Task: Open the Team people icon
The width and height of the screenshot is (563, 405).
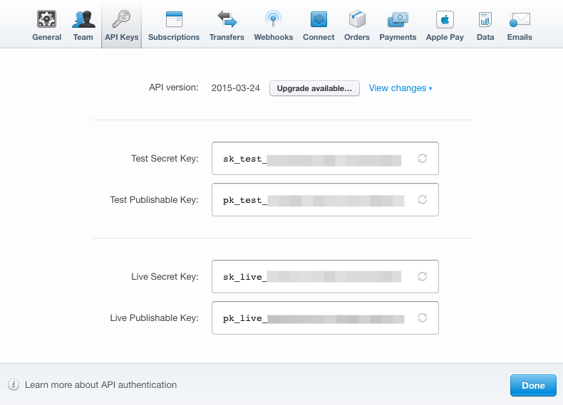Action: [x=83, y=19]
